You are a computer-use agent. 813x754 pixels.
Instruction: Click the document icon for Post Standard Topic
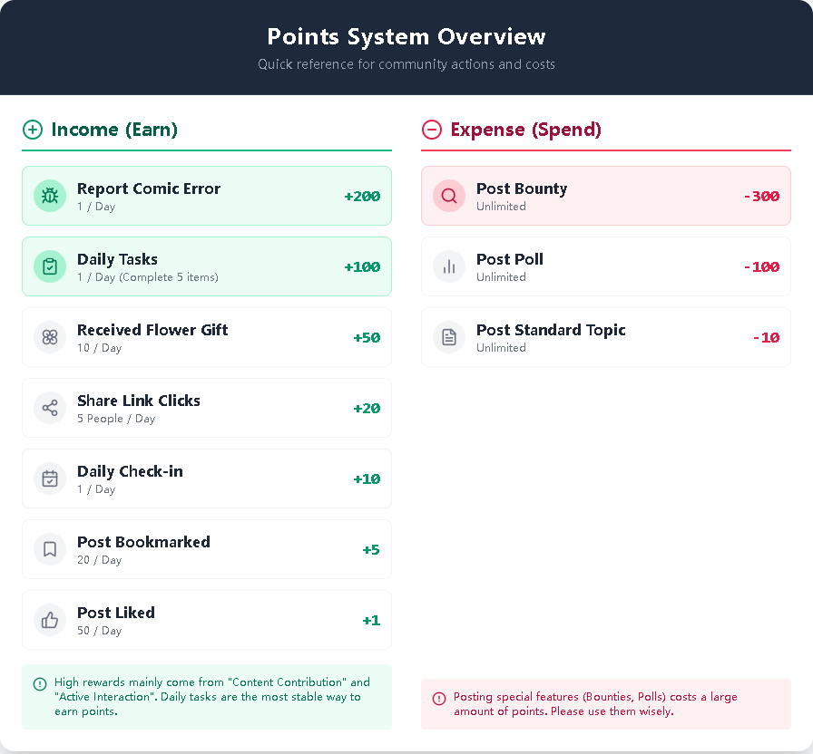(449, 337)
